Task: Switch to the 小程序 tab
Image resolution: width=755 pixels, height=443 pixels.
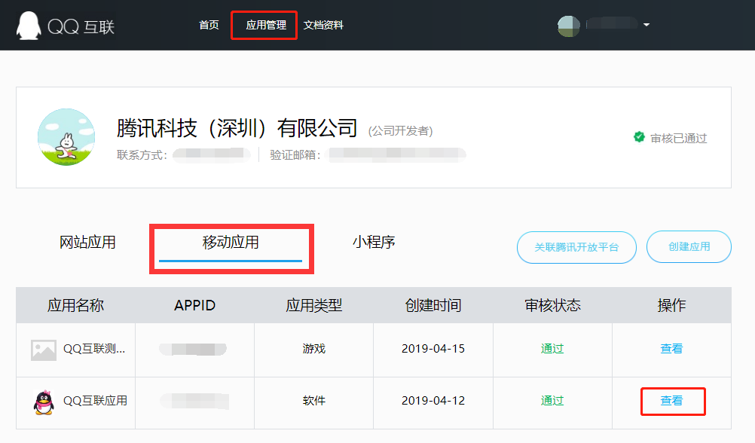Action: pyautogui.click(x=374, y=242)
